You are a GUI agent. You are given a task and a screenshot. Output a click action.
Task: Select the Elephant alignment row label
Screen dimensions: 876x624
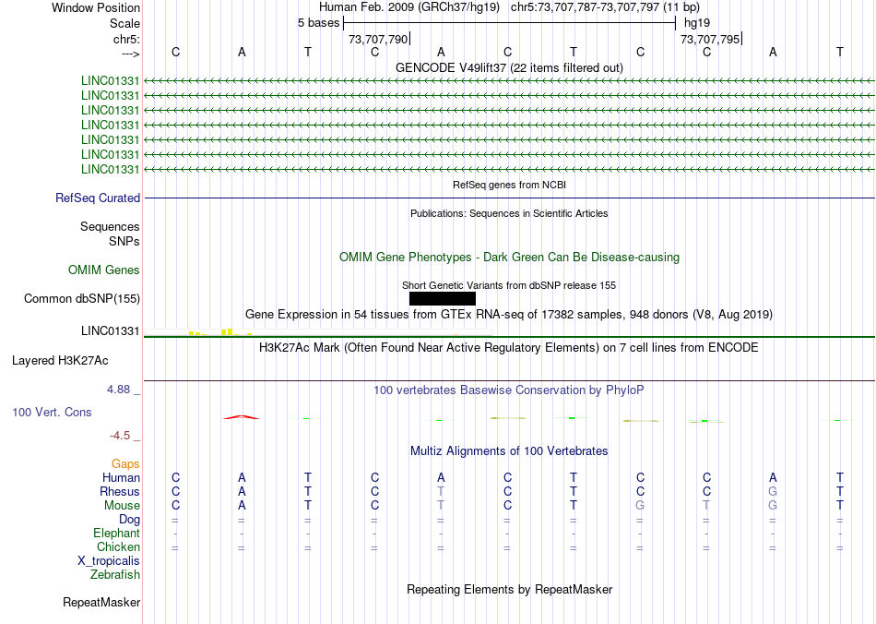pyautogui.click(x=116, y=533)
